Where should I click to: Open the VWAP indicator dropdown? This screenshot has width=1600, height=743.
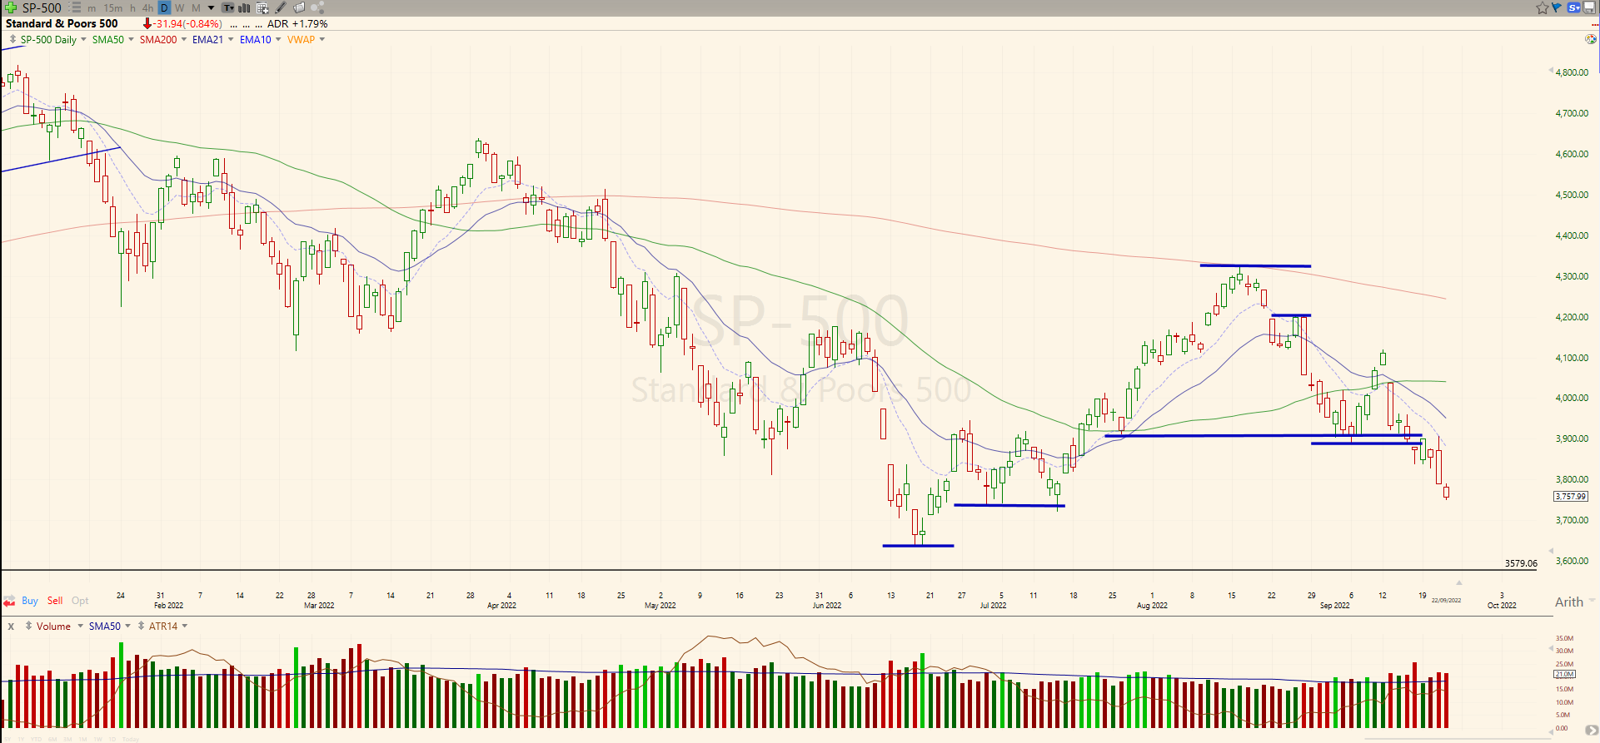[x=322, y=39]
